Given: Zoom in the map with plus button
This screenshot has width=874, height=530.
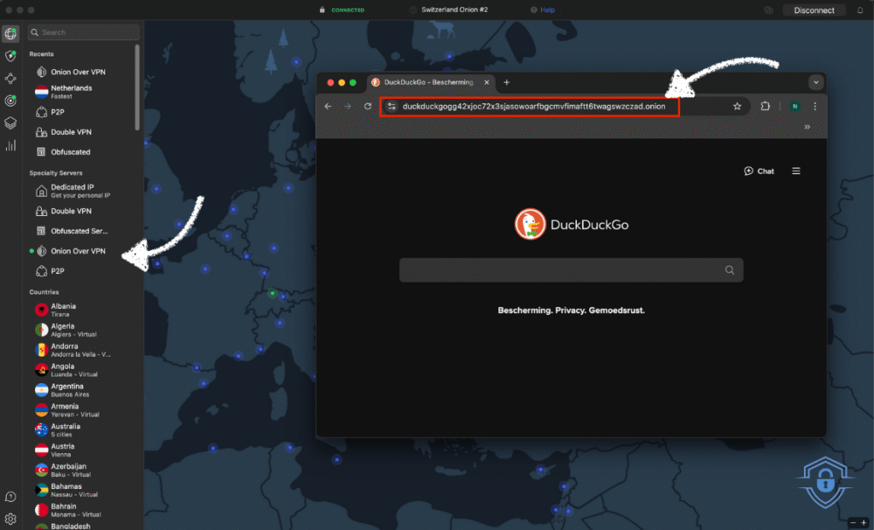Looking at the screenshot, I should coord(864,523).
